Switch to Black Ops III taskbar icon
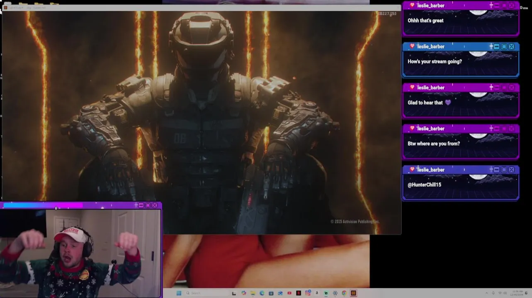 pos(353,293)
